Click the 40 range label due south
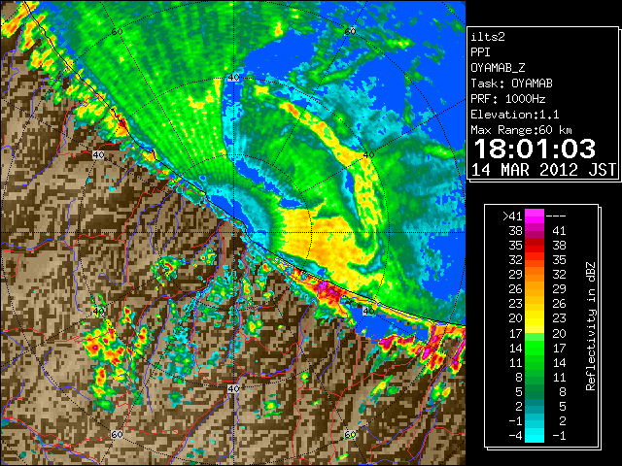Viewport: 622px width, 466px height. (x=233, y=388)
